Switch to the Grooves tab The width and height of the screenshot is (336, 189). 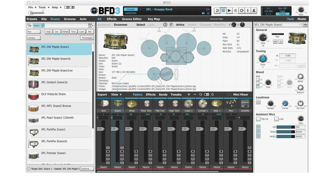pos(70,19)
